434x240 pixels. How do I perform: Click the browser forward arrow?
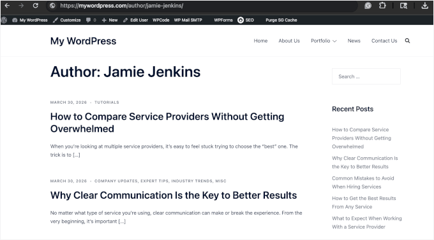21,6
